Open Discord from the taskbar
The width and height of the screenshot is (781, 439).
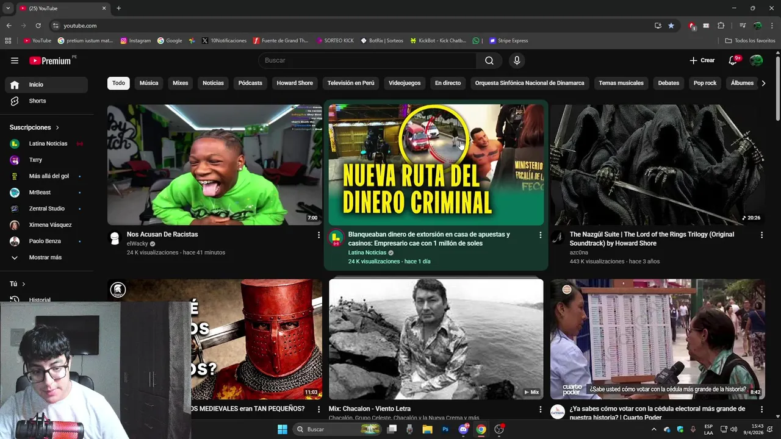(x=464, y=429)
